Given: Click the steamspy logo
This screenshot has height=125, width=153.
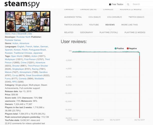Looking at the screenshot, I should click(x=22, y=4).
